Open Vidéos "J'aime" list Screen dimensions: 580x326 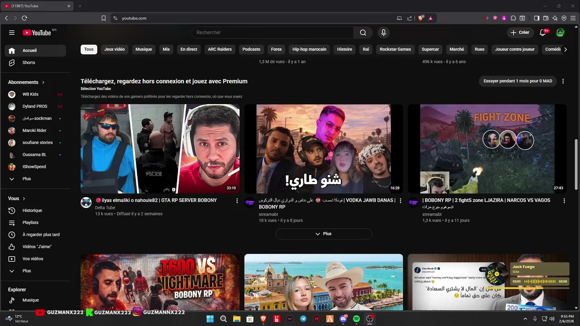[x=35, y=247]
